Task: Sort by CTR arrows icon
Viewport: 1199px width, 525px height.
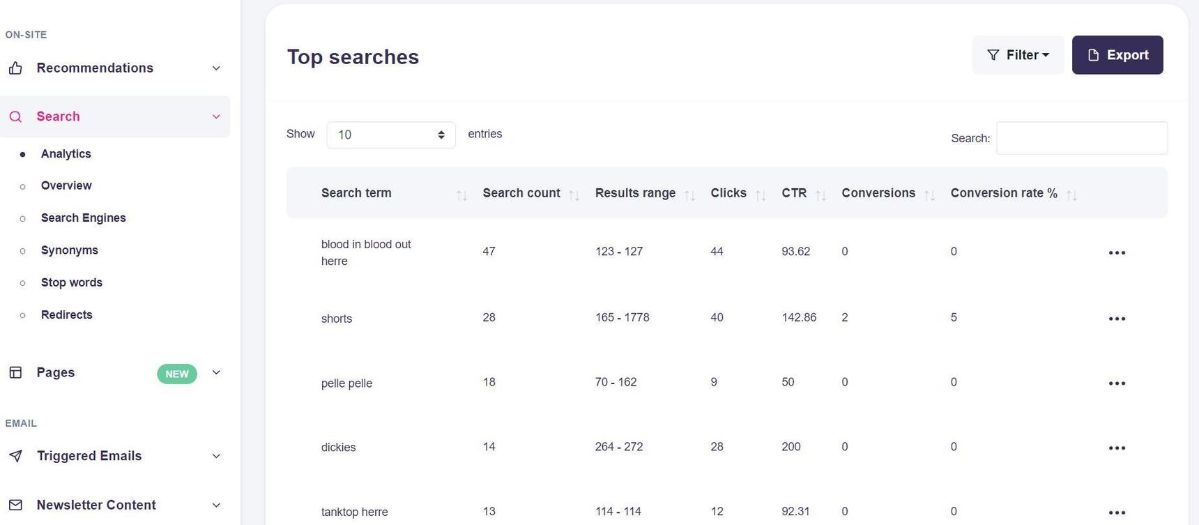Action: [820, 195]
